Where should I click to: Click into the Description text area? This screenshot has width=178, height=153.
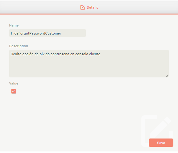click(x=89, y=64)
